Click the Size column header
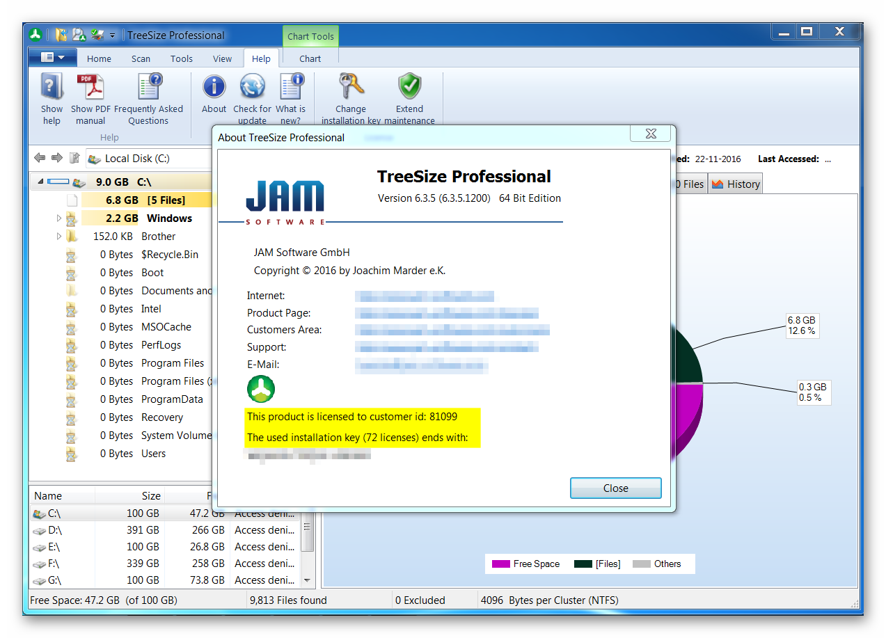This screenshot has width=886, height=638. coord(130,496)
